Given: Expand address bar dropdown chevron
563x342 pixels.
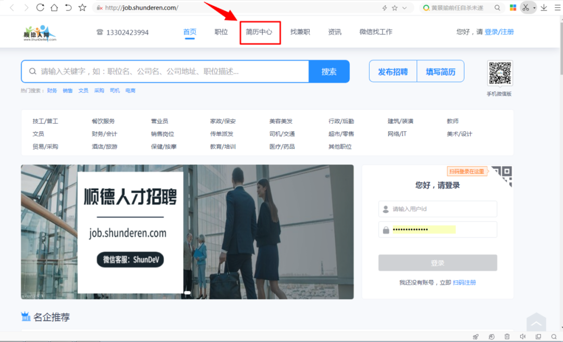Looking at the screenshot, I should click(x=405, y=8).
